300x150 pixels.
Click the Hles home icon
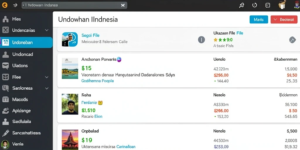6,19
